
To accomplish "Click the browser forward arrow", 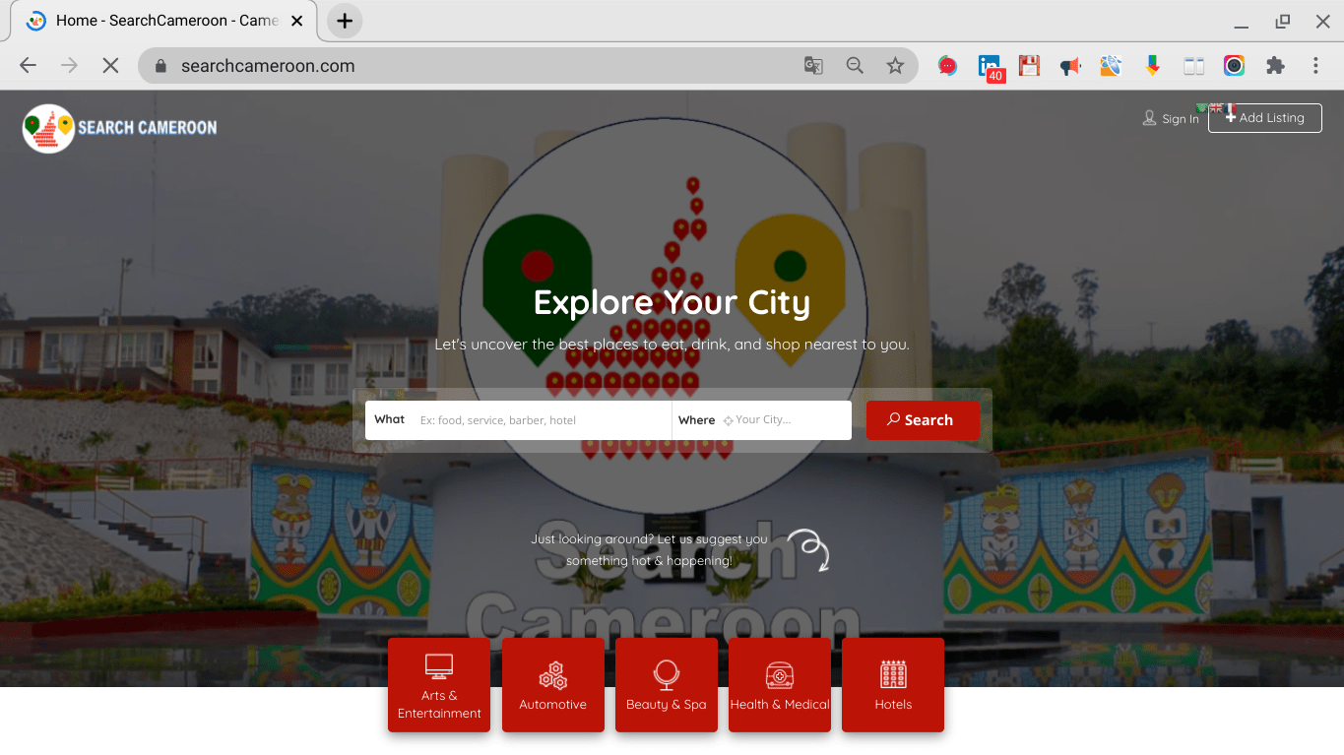I will [69, 66].
